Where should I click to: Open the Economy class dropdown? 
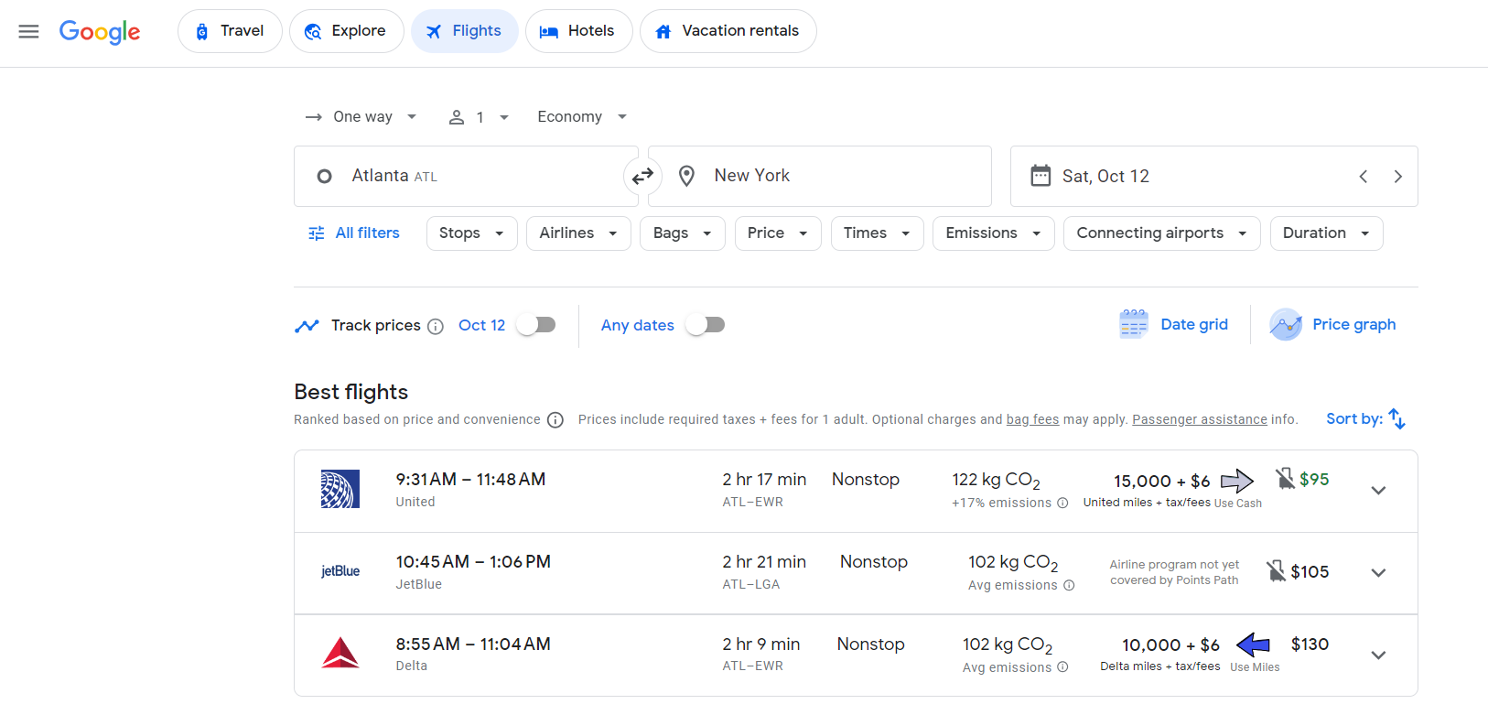(582, 117)
